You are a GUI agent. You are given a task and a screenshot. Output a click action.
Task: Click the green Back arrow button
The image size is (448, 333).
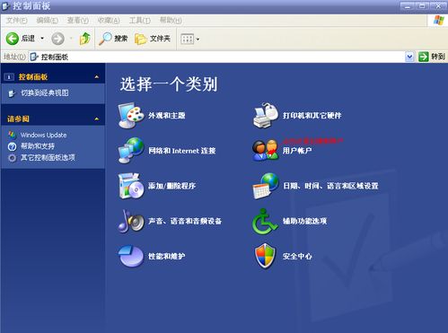(x=13, y=39)
